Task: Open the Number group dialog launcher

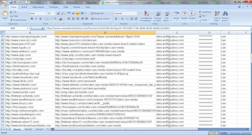Action: [137, 24]
